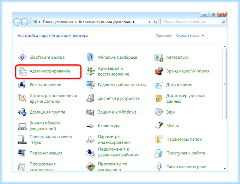Open Windows CardSpace link text
This screenshot has height=184, width=240.
(x=117, y=58)
